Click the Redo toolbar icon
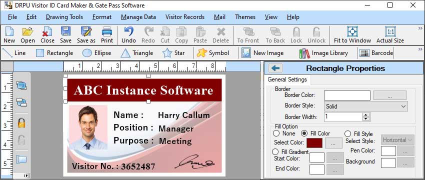This screenshot has height=180, width=425. pyautogui.click(x=148, y=31)
